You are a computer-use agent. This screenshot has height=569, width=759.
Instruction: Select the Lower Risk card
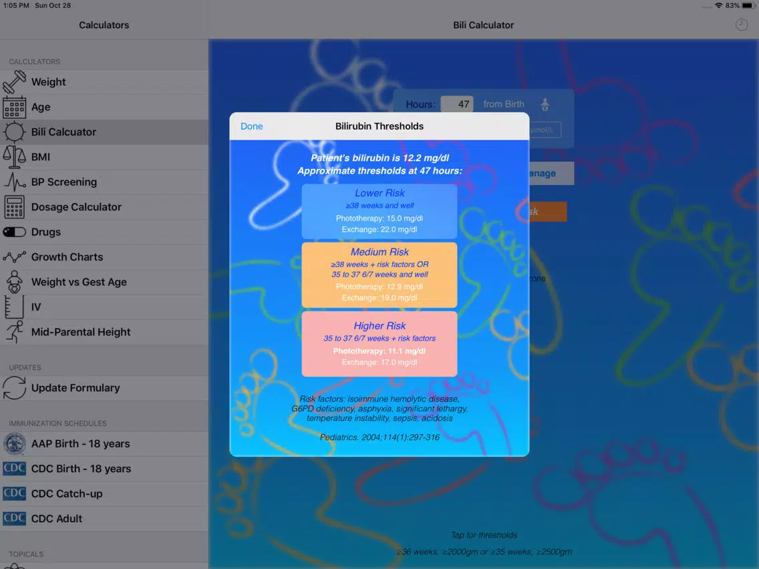(x=379, y=211)
